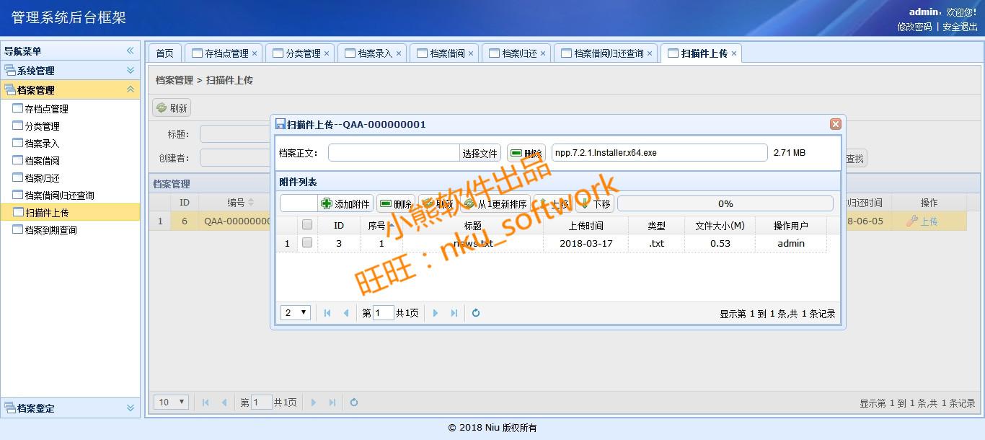Click the re-sort from 1 (从1更新排序) button
Image resolution: width=985 pixels, height=440 pixels.
(x=496, y=204)
